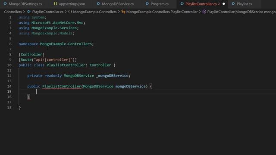Click line number 14 in the gutter
This screenshot has width=276, height=155.
[x=9, y=86]
